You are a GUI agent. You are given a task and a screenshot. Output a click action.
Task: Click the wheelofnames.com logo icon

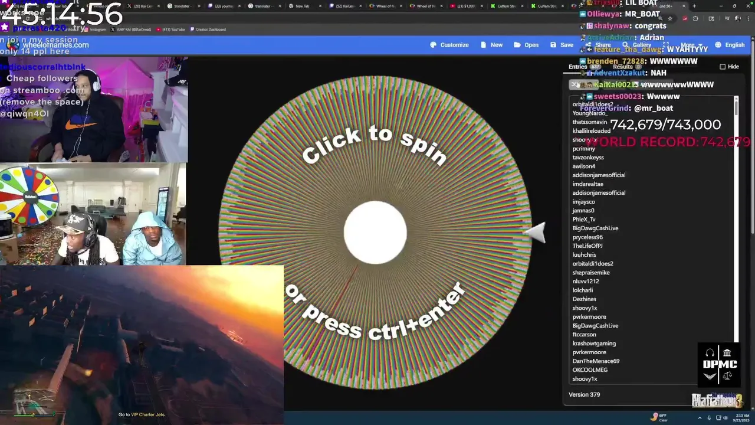coord(13,45)
